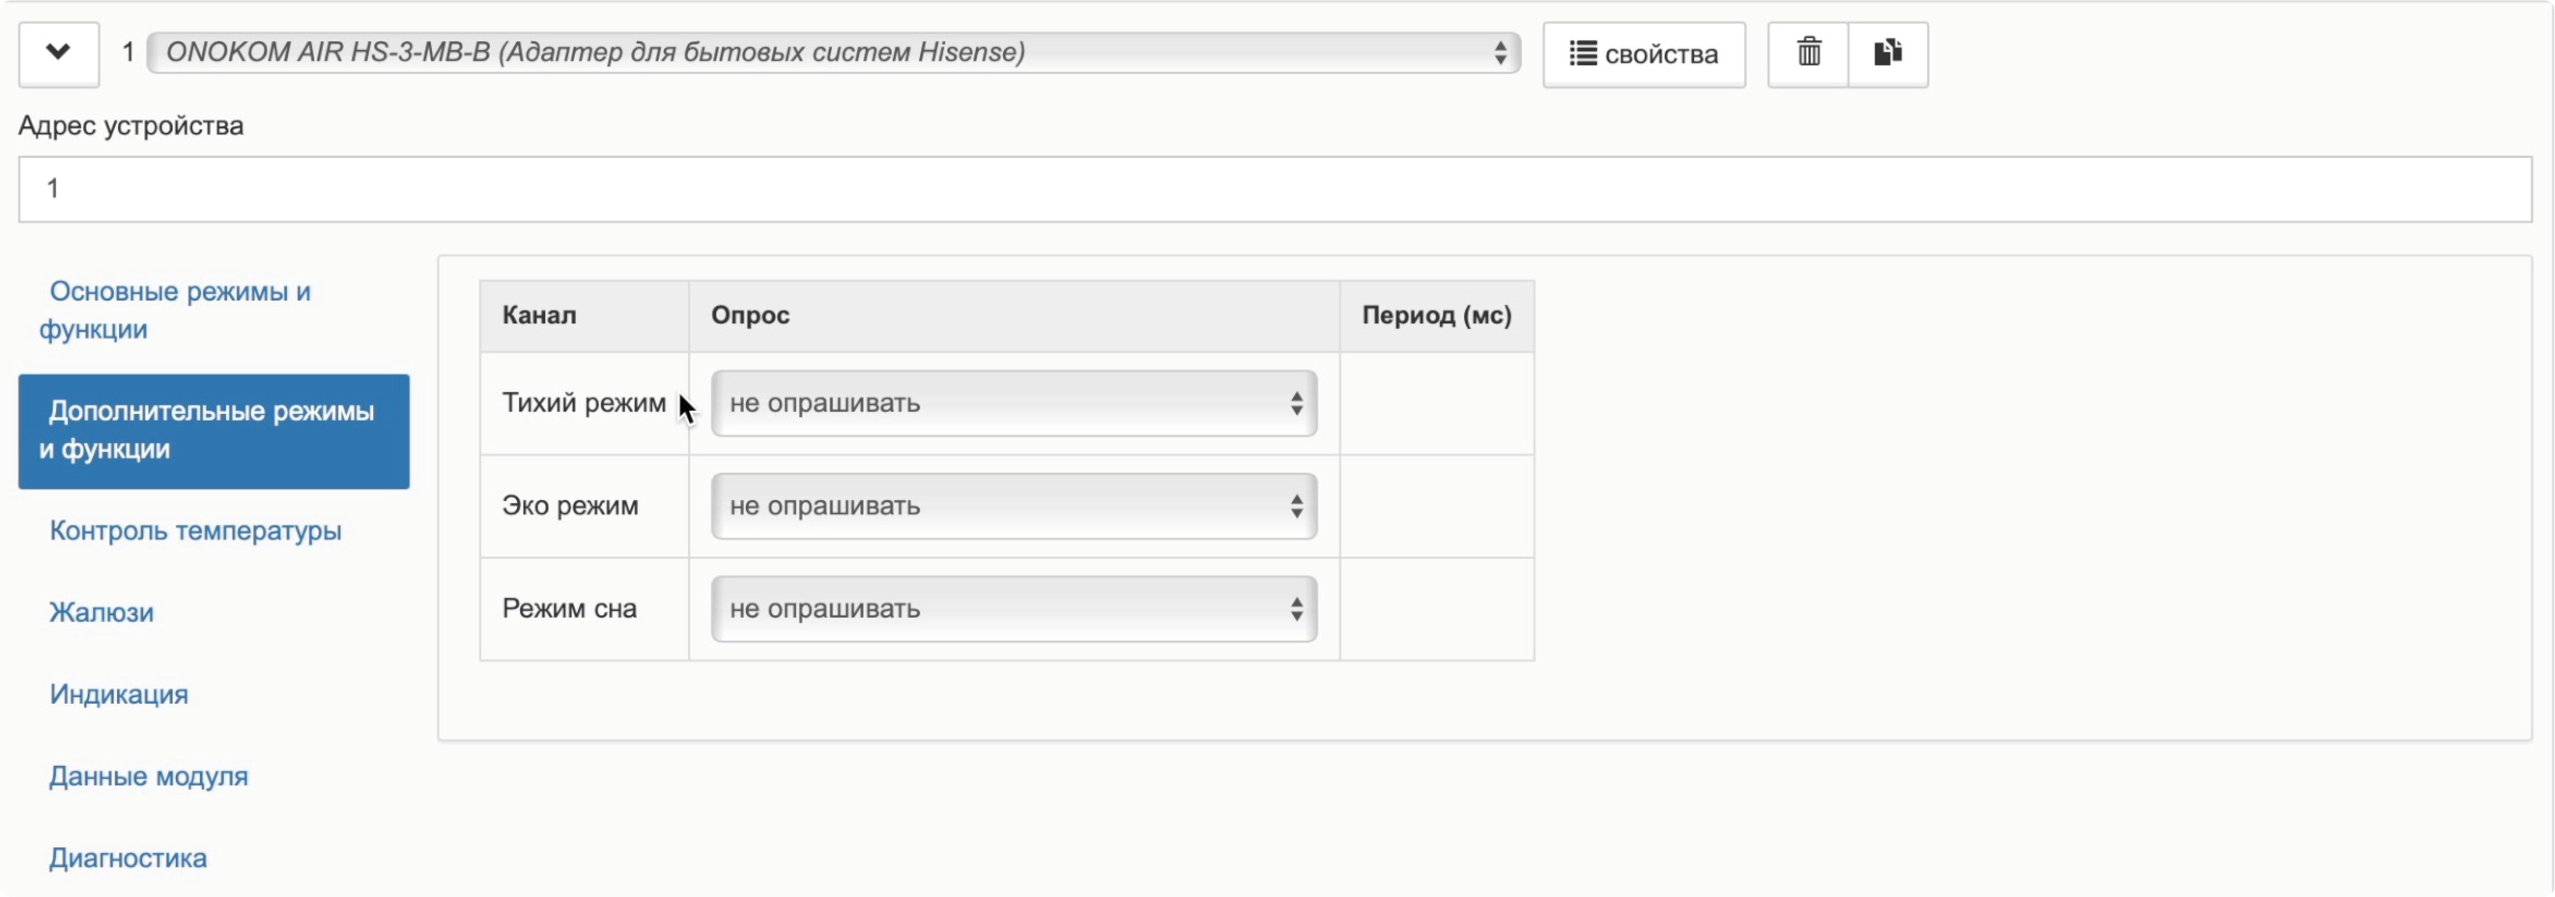Collapse device section with chevron button
This screenshot has height=897, width=2555.
click(x=58, y=53)
